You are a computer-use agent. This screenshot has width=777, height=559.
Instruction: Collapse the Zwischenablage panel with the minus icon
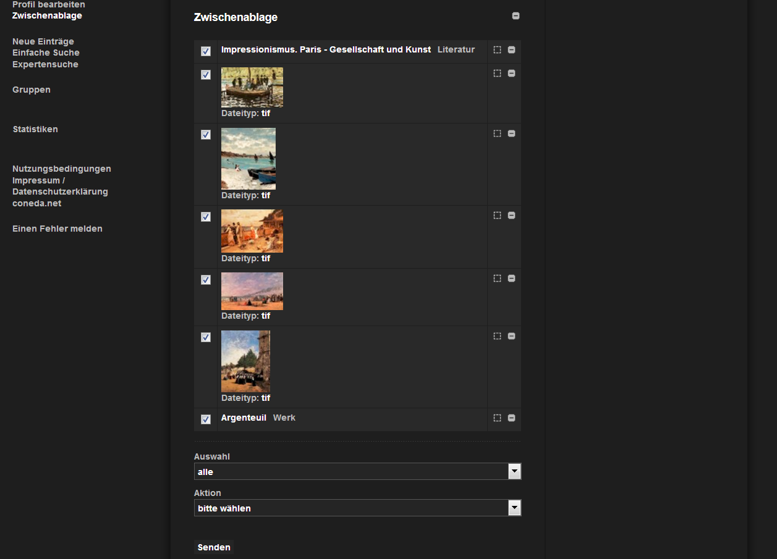(x=516, y=16)
